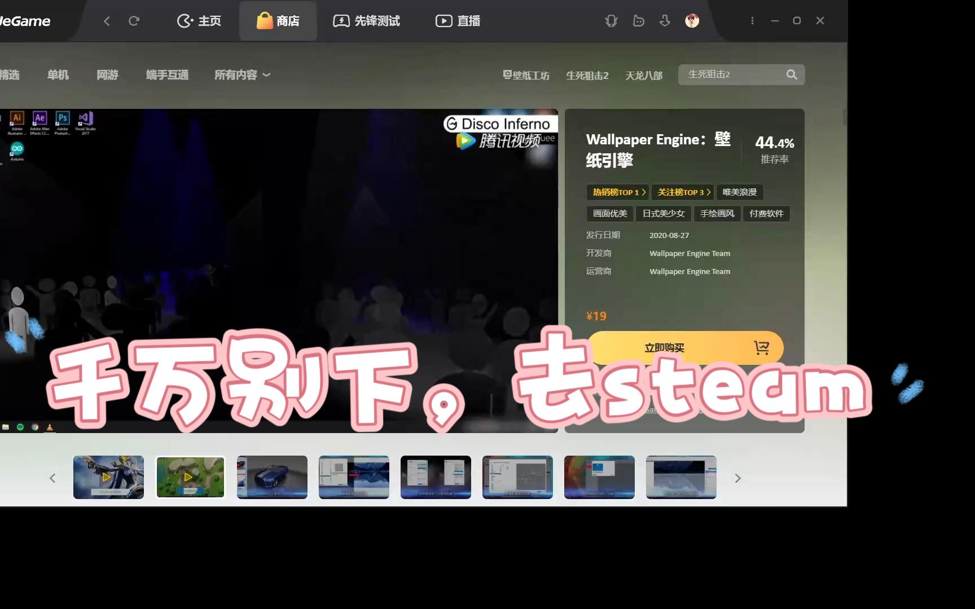
Task: Expand the 所有内容 all content dropdown
Action: pos(241,74)
